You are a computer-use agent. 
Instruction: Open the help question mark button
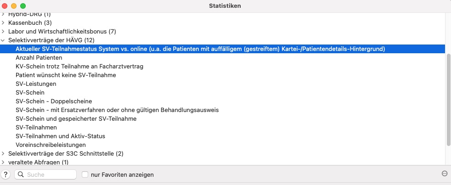tap(6, 174)
